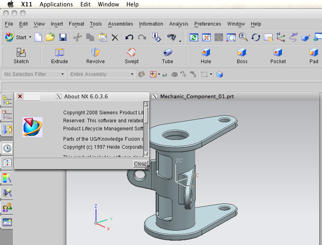Open the Analysis menu

click(x=178, y=24)
